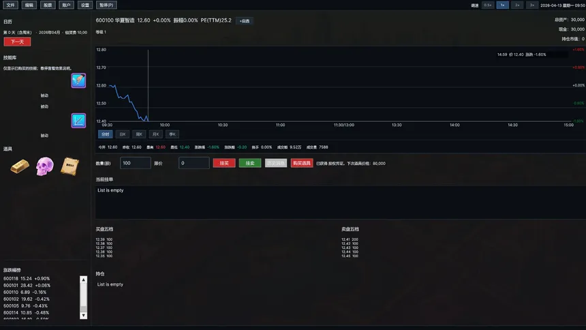Select the gold bar item

point(20,166)
